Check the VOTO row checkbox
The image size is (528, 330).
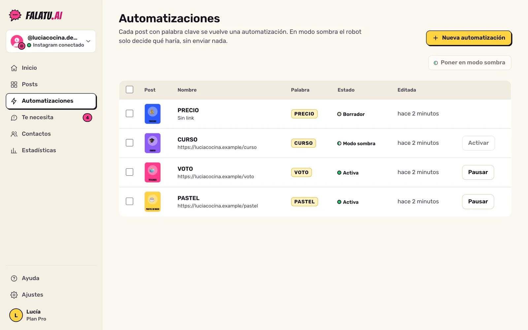(x=129, y=172)
